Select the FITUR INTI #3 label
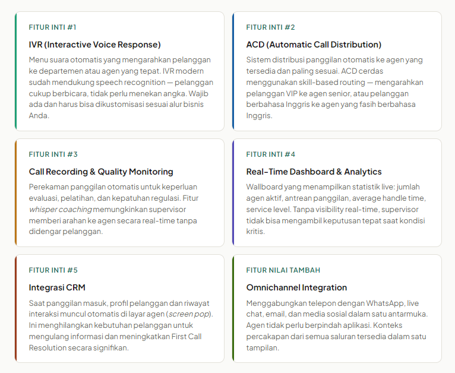Viewport: 455px width, 373px height. (53, 154)
